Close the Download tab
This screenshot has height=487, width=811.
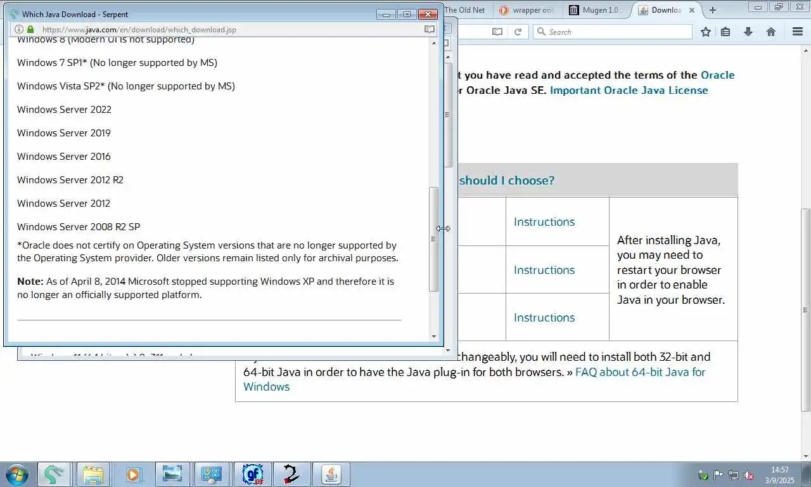(x=691, y=10)
